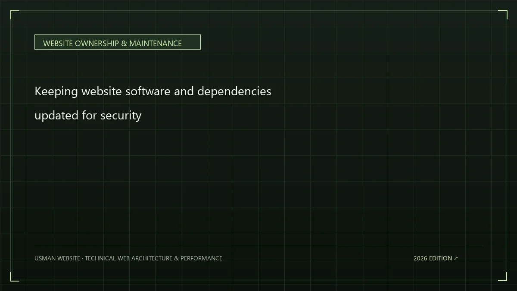Click the footer text 'USMAN WEBSITE · TECHNICAL WEB ARCHITECTURE & PERFORMANCE'

click(x=128, y=258)
